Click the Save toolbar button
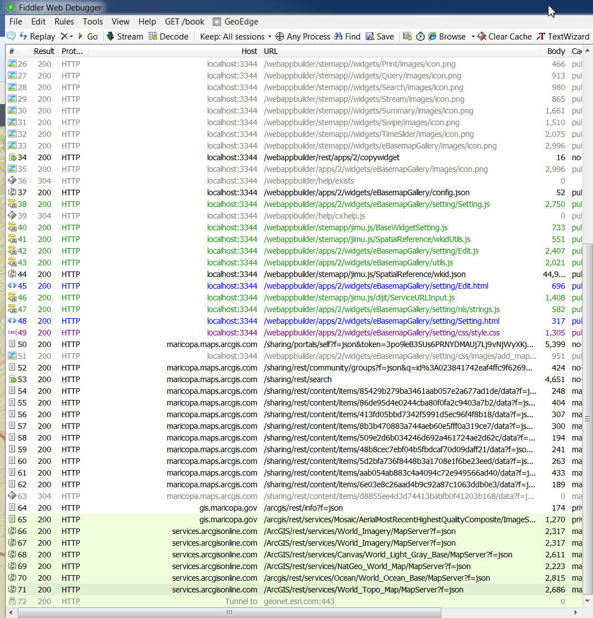Screen dimensions: 593x618 pos(380,36)
